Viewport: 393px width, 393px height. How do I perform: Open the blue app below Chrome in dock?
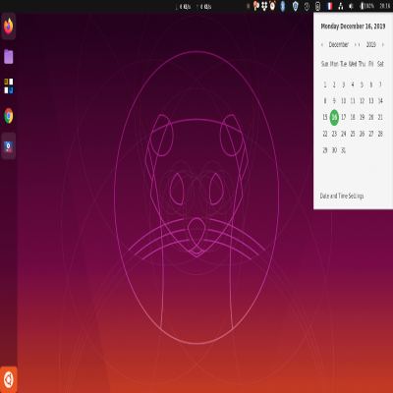point(9,146)
